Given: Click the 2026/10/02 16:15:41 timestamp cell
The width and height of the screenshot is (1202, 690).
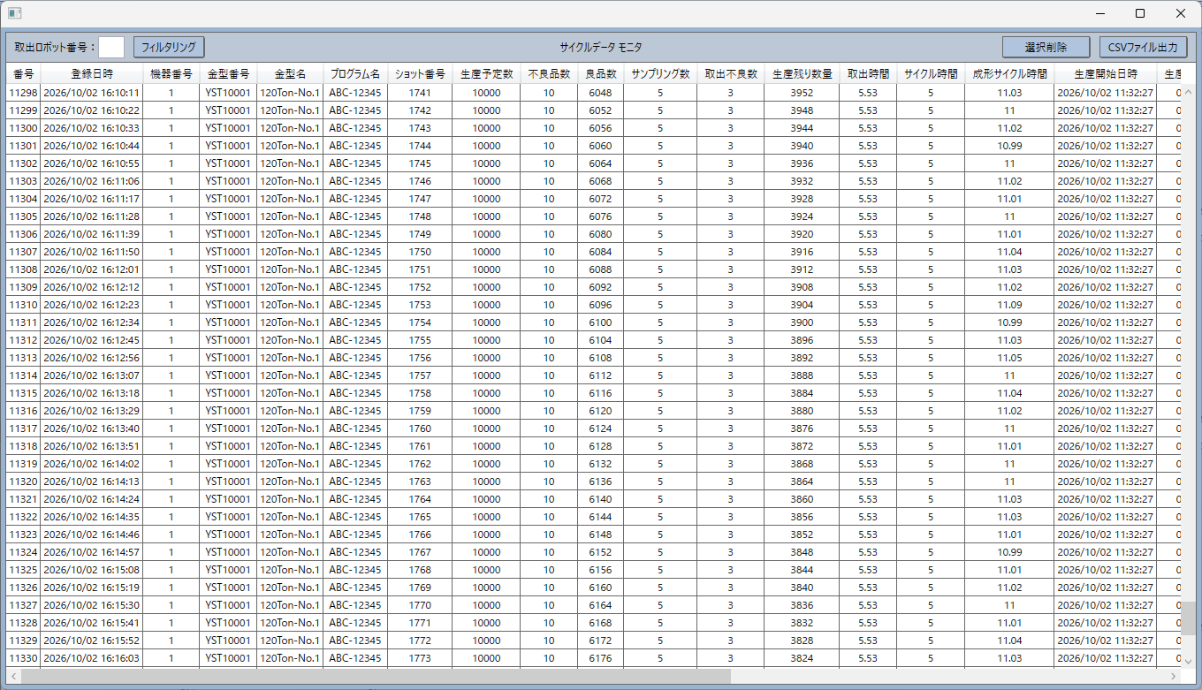Looking at the screenshot, I should [x=92, y=623].
